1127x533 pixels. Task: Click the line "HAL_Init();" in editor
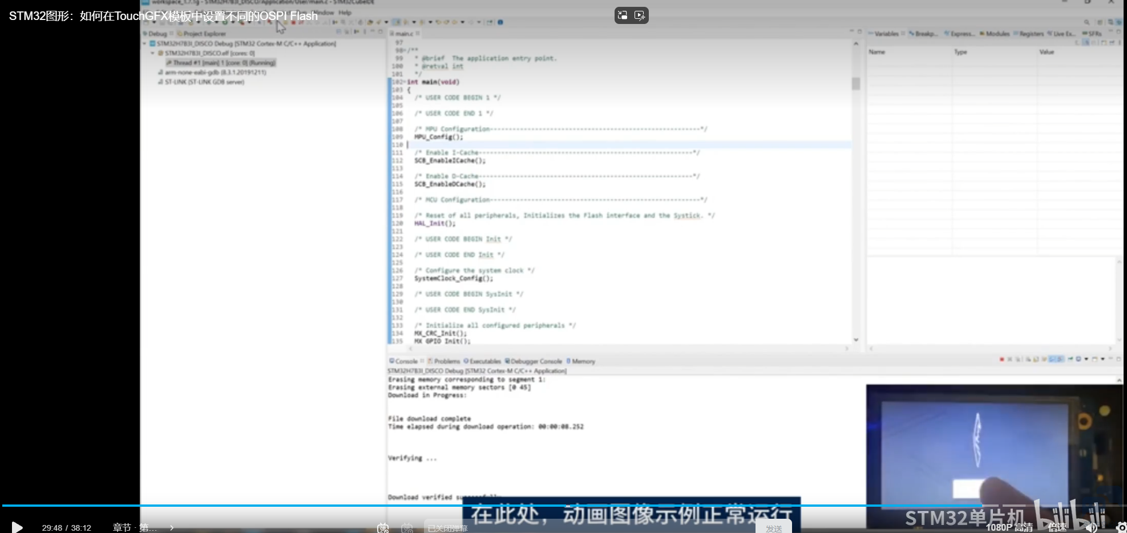coord(435,224)
